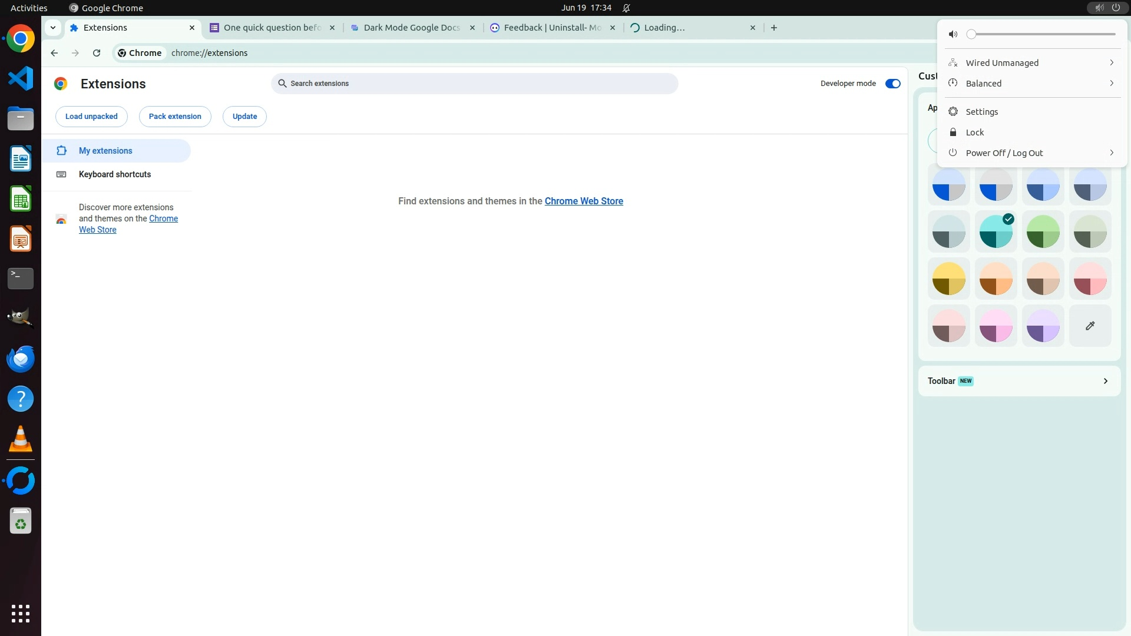Open the Toolbar customization section
The width and height of the screenshot is (1131, 636).
click(1019, 381)
